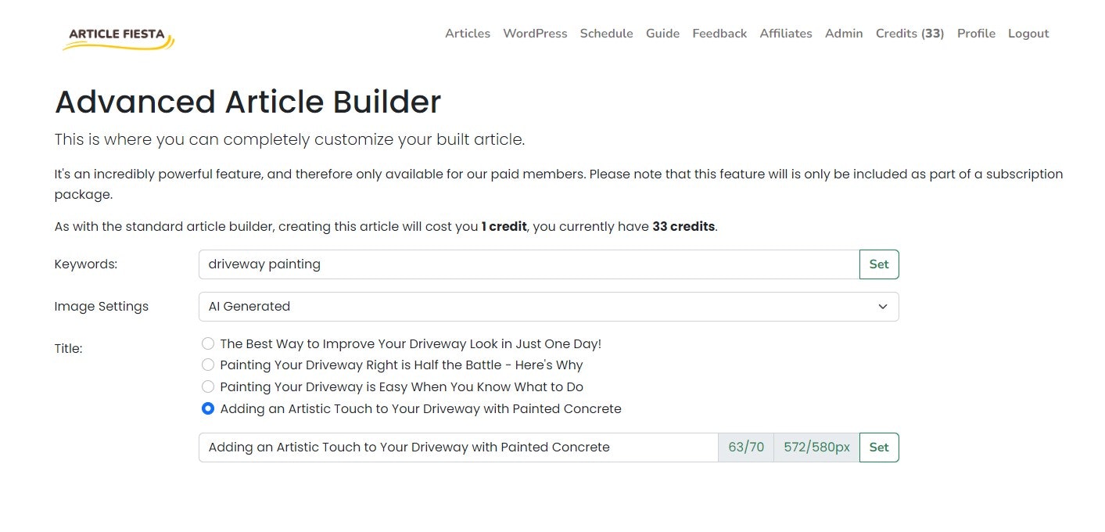The width and height of the screenshot is (1105, 532).
Task: View Credits (33) balance
Action: tap(909, 34)
